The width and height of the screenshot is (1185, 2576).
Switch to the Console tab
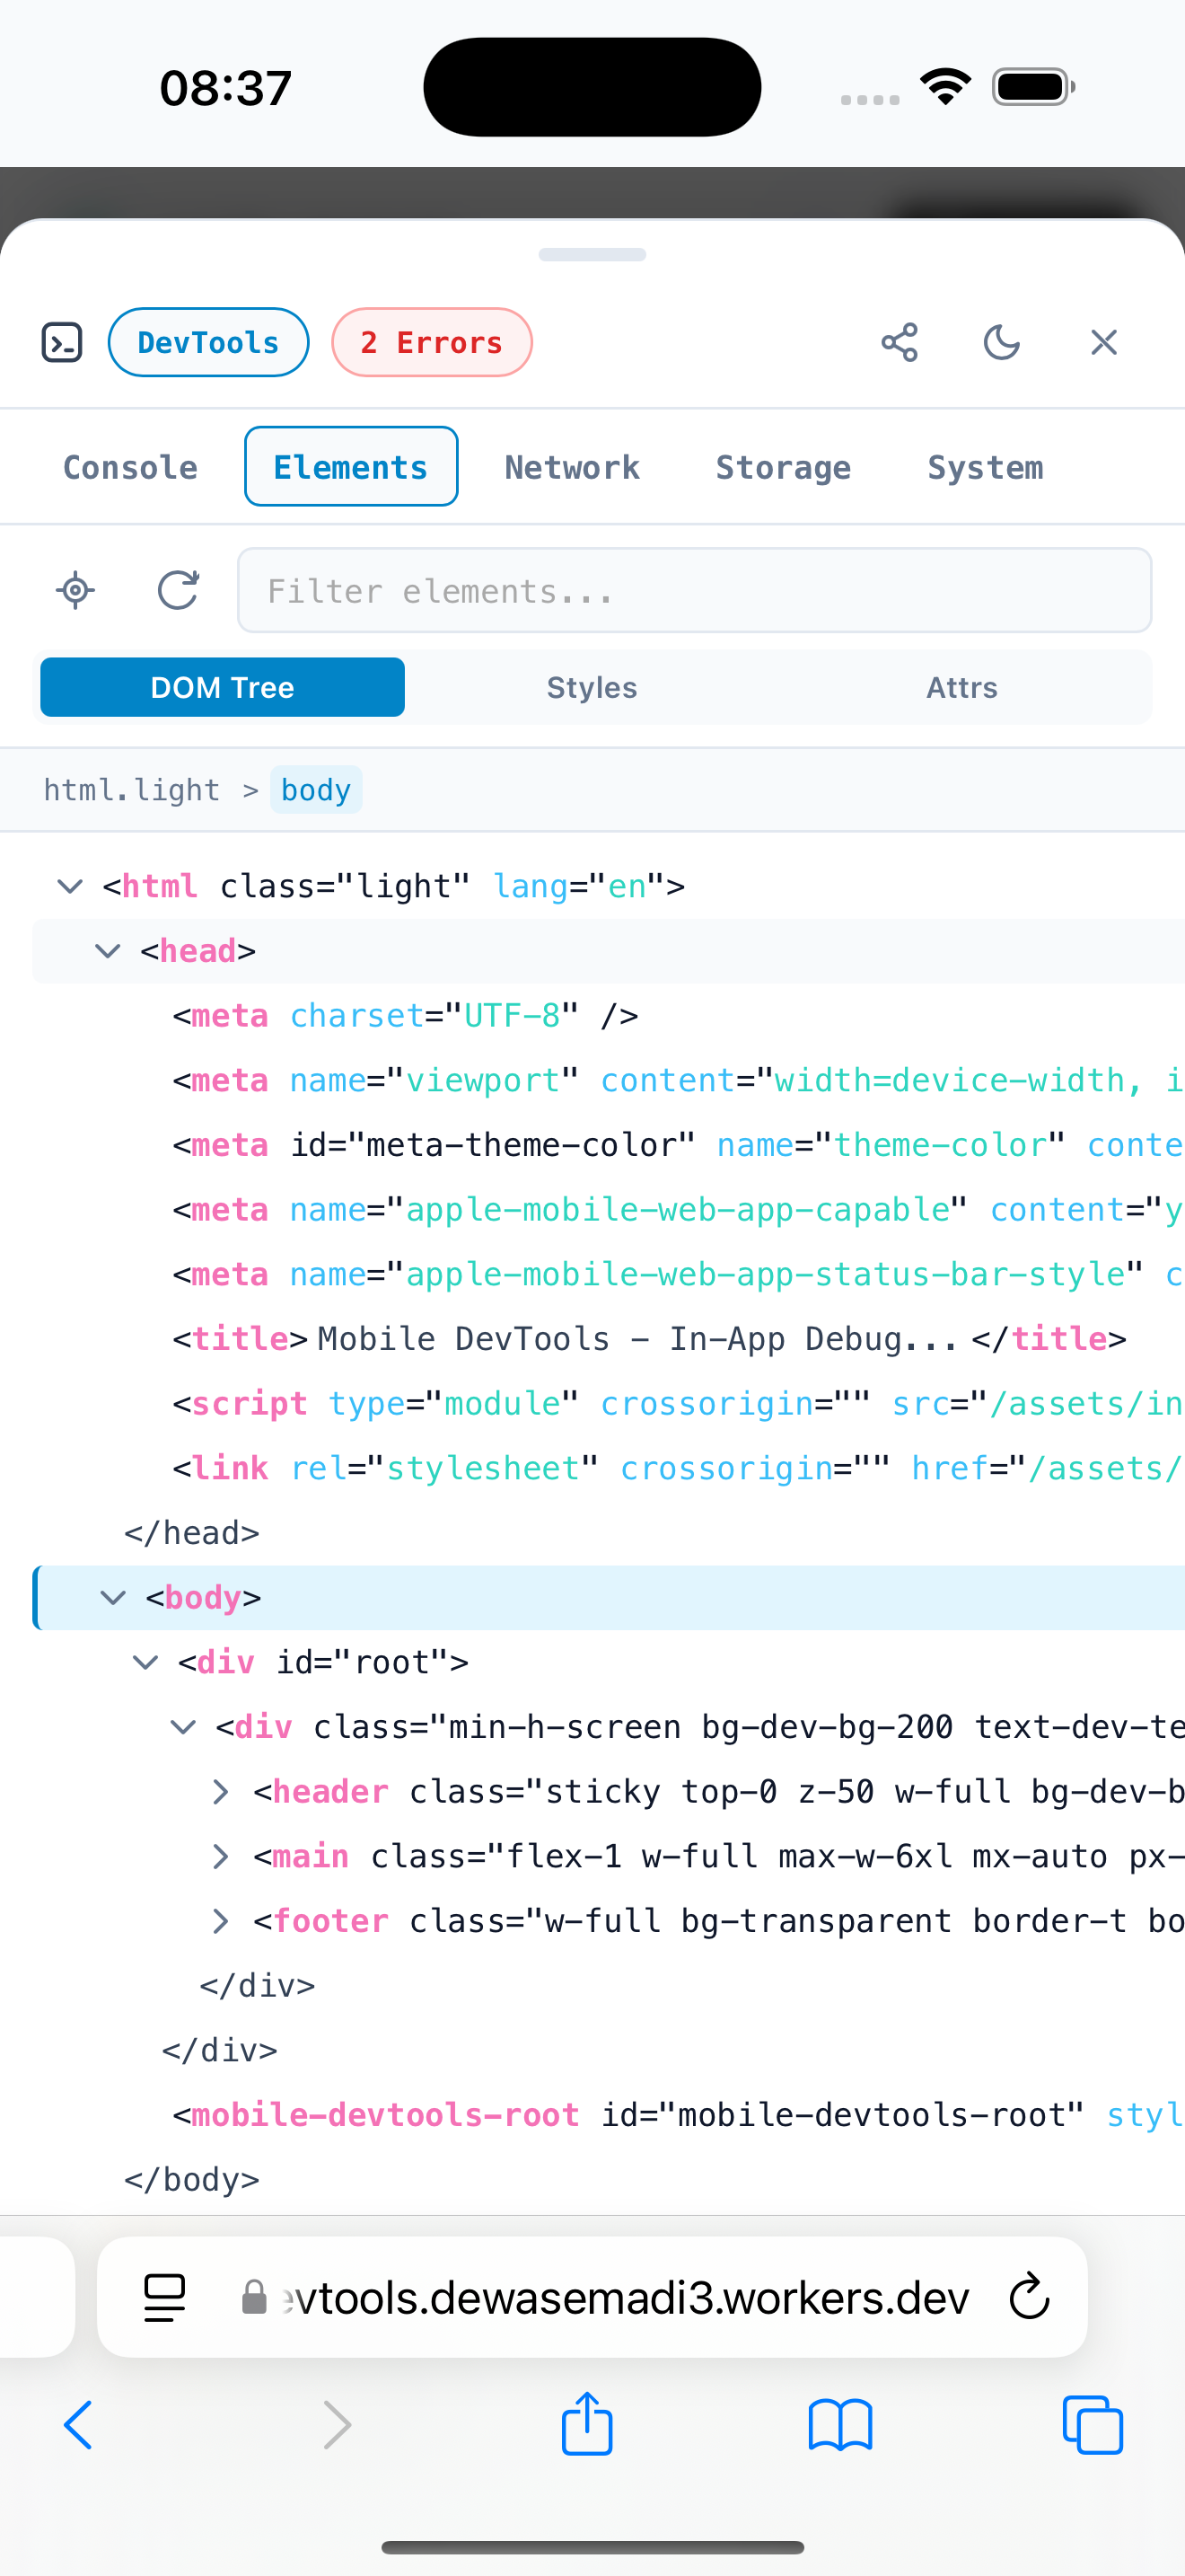coord(130,467)
